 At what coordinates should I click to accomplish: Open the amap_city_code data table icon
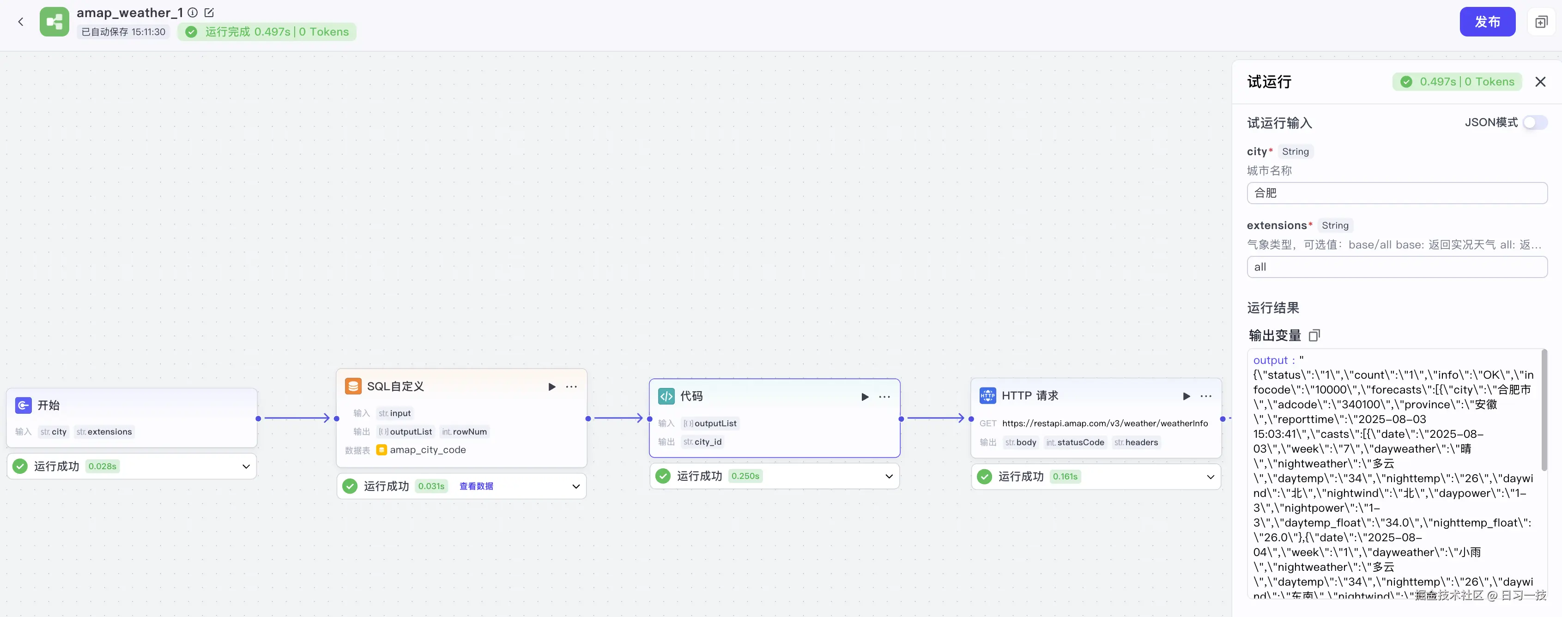(x=381, y=450)
